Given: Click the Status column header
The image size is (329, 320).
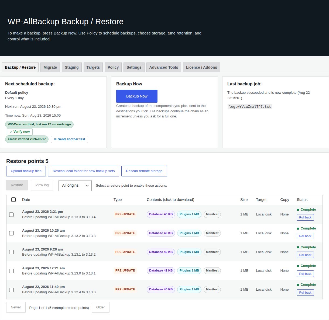Looking at the screenshot, I should point(302,200).
